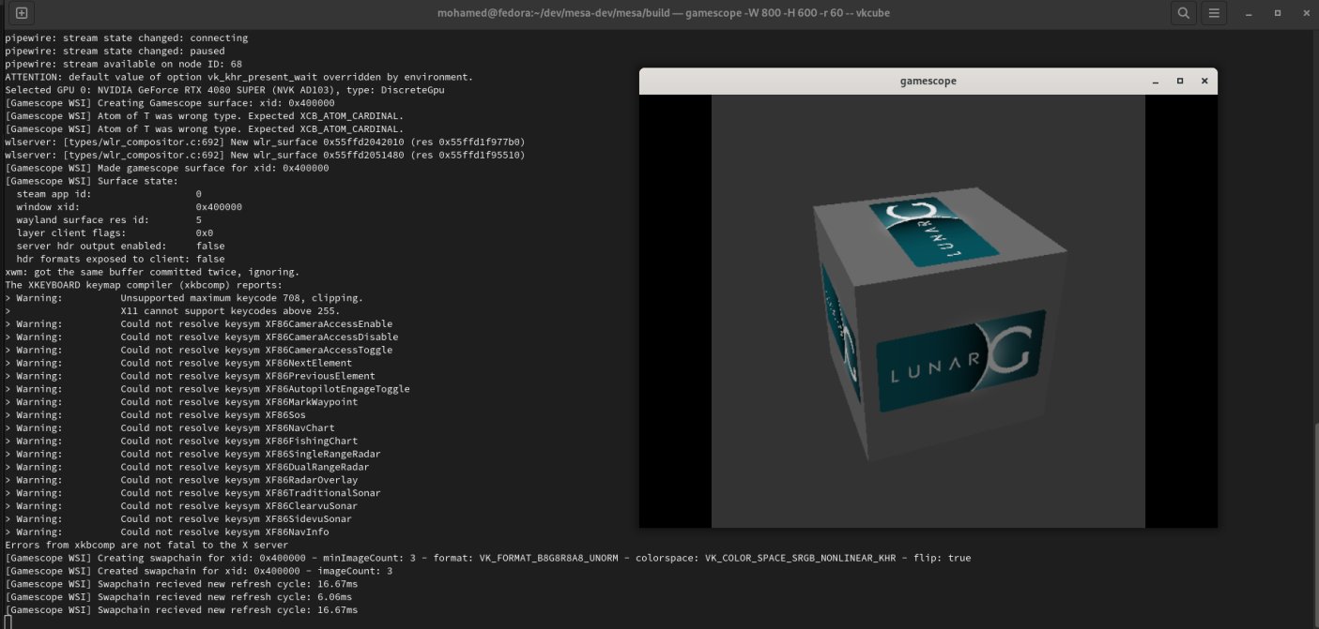
Task: Minimize the gamescope window
Action: [1154, 82]
